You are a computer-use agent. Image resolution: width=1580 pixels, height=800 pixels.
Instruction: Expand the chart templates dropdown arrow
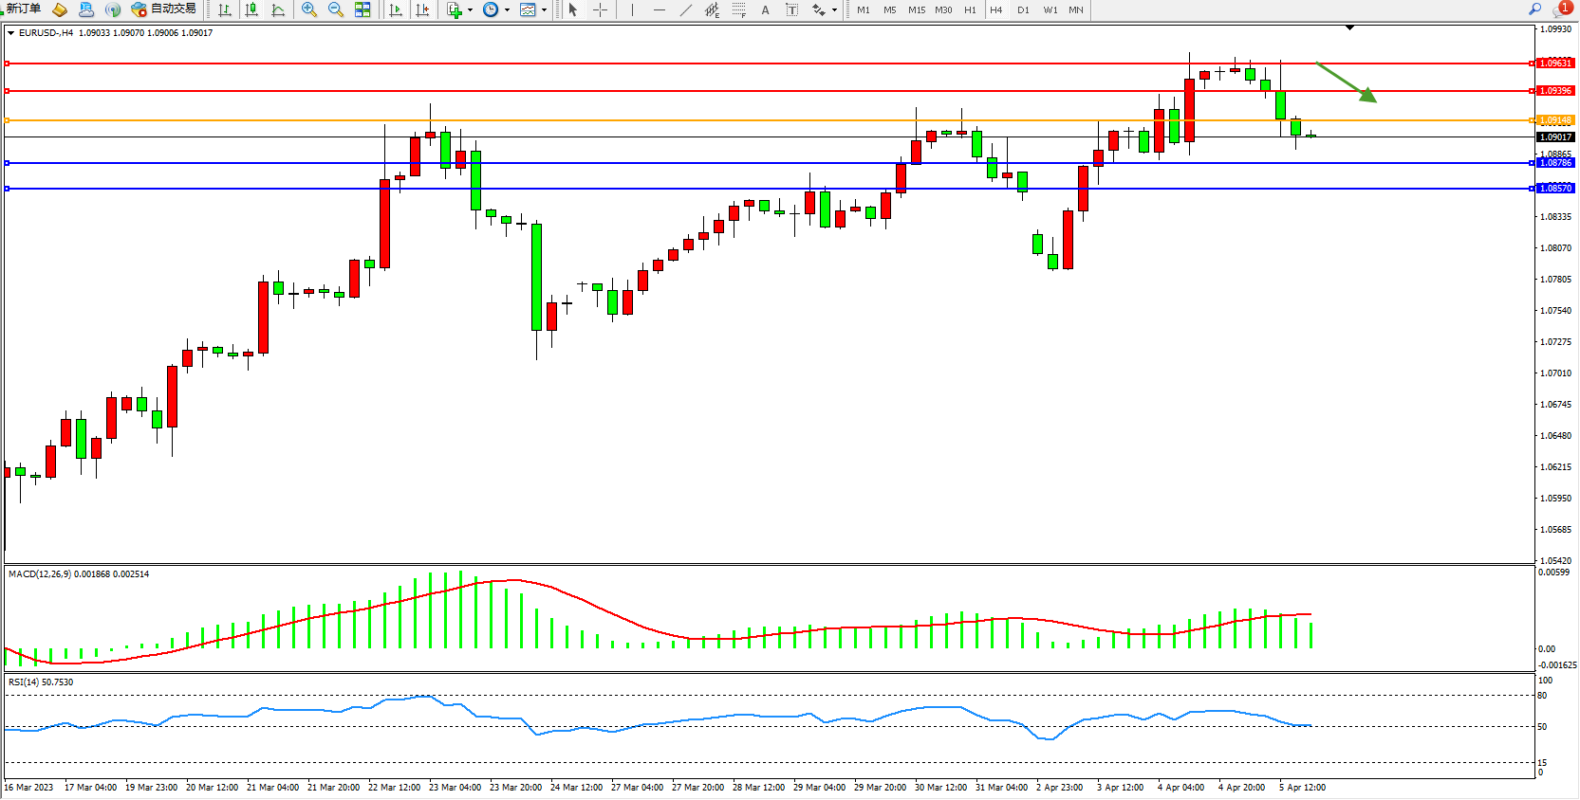pos(544,10)
